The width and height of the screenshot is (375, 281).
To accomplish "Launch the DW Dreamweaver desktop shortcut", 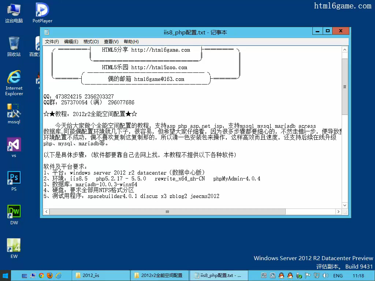I will tap(14, 214).
